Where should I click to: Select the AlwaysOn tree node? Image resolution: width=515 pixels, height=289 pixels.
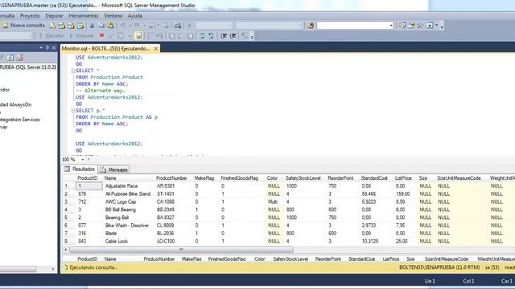click(16, 104)
